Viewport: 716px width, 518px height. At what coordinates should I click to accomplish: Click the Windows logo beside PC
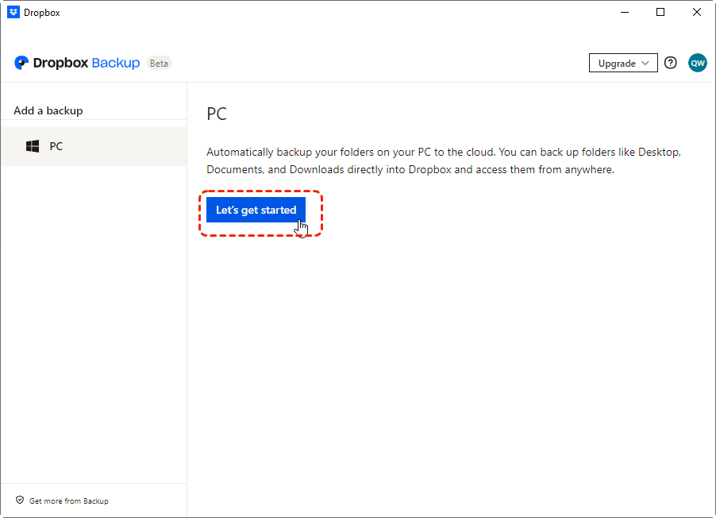click(33, 146)
